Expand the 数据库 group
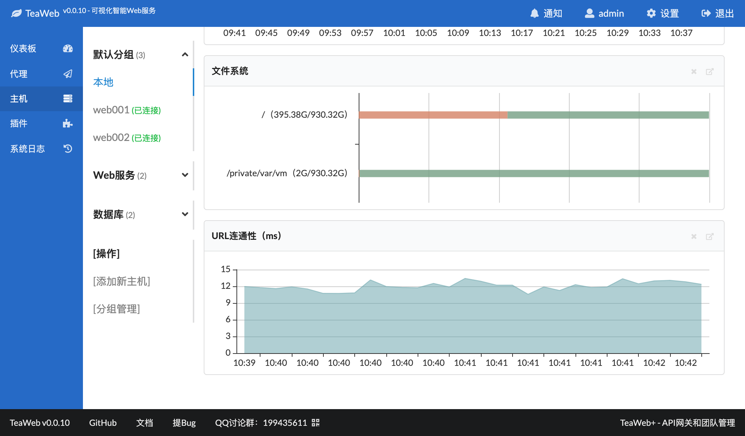Screen dimensions: 745x436 coord(185,214)
